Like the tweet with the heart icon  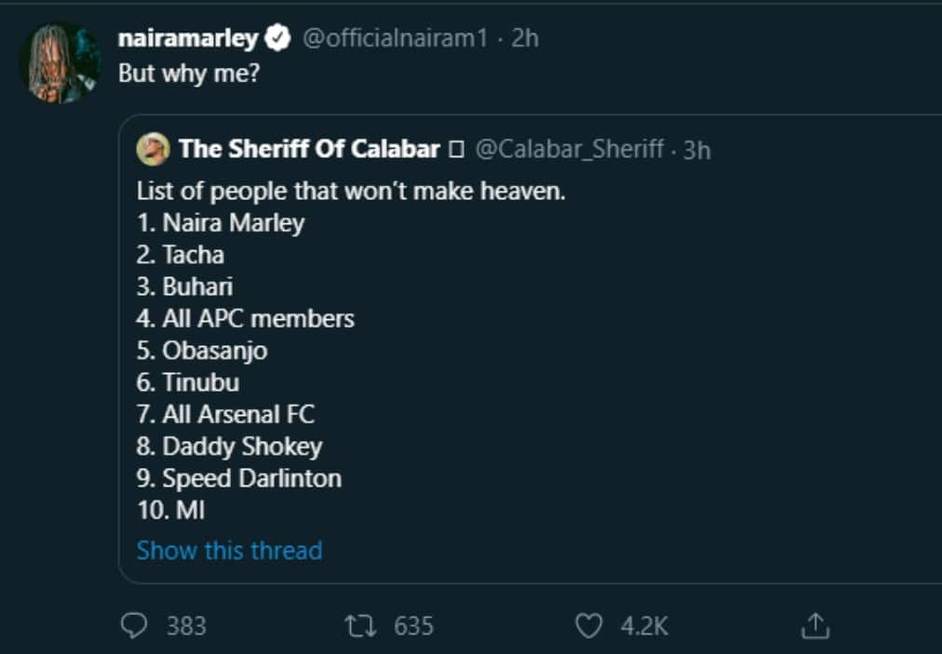point(588,625)
